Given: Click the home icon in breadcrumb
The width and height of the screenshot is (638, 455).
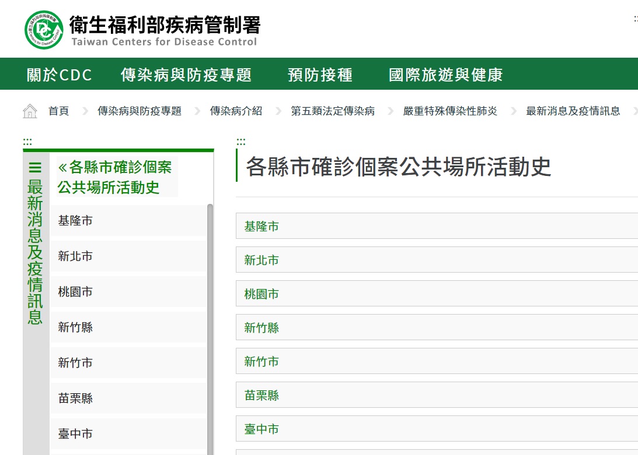Looking at the screenshot, I should coord(30,111).
